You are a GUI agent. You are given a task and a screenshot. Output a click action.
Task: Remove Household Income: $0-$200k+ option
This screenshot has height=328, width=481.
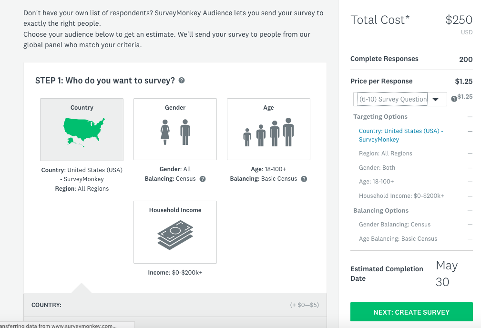click(x=470, y=196)
